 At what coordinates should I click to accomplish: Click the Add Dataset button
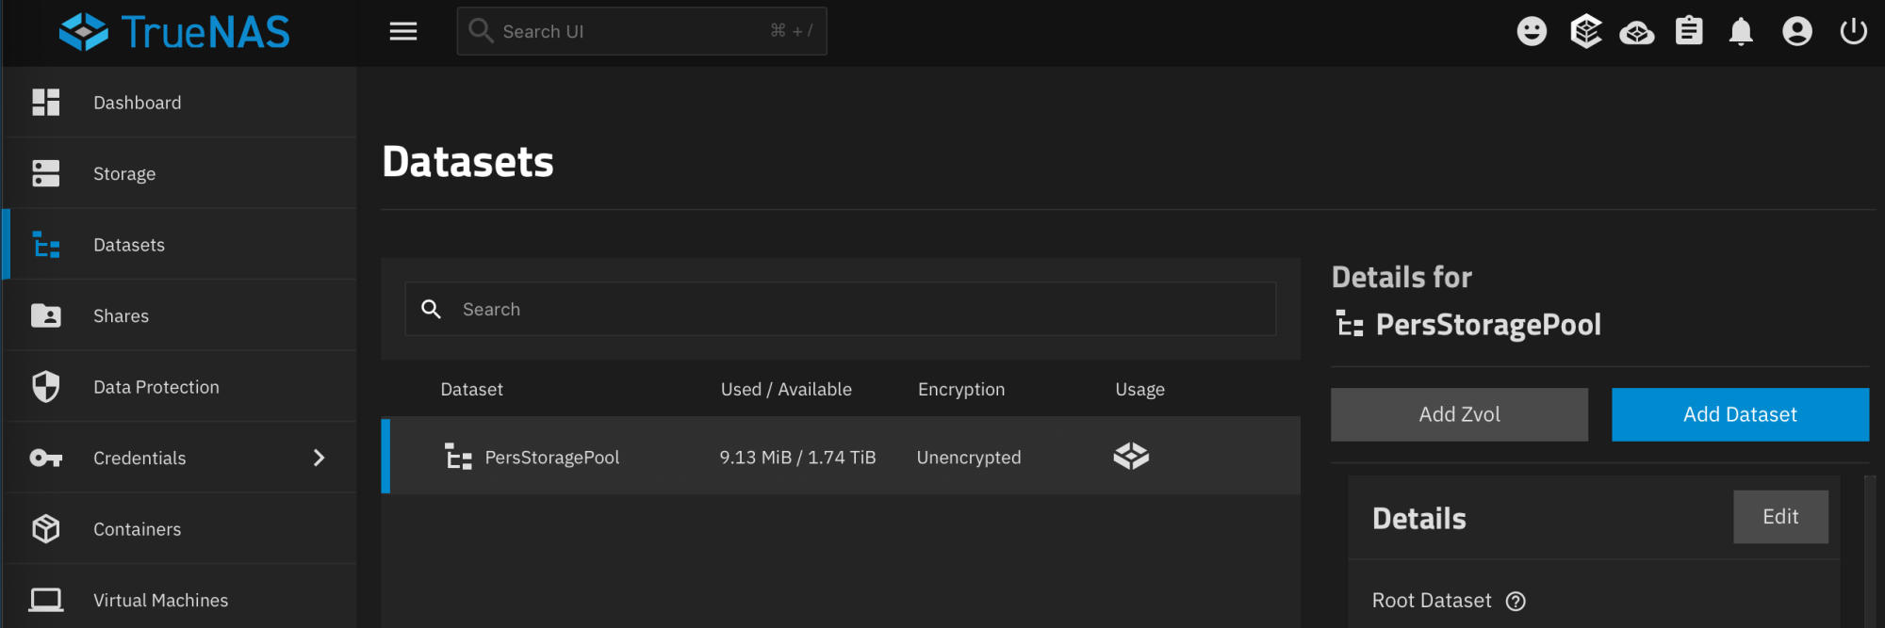[1740, 414]
